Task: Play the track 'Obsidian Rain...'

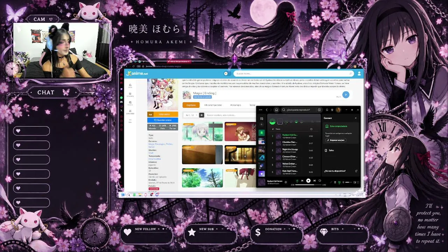Action: (290, 142)
